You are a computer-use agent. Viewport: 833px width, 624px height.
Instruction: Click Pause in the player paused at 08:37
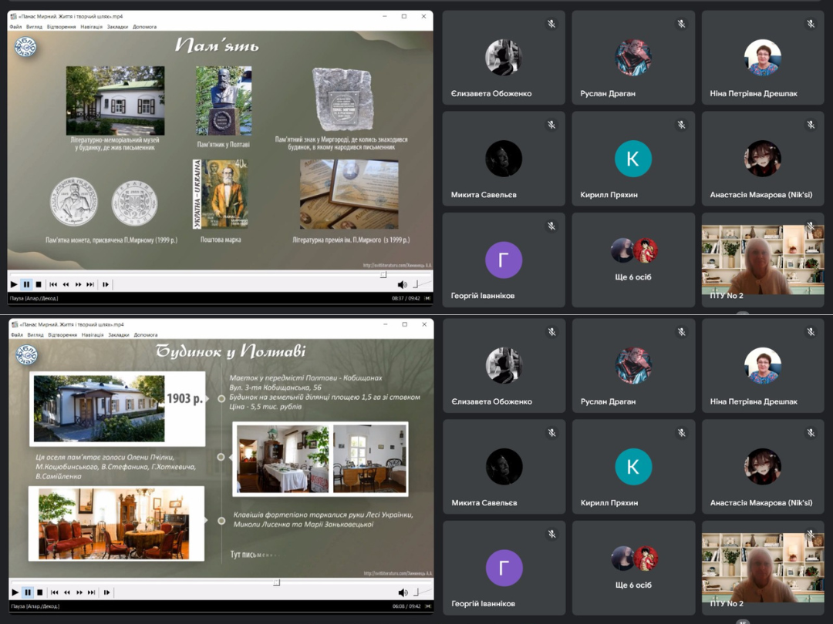click(x=26, y=284)
